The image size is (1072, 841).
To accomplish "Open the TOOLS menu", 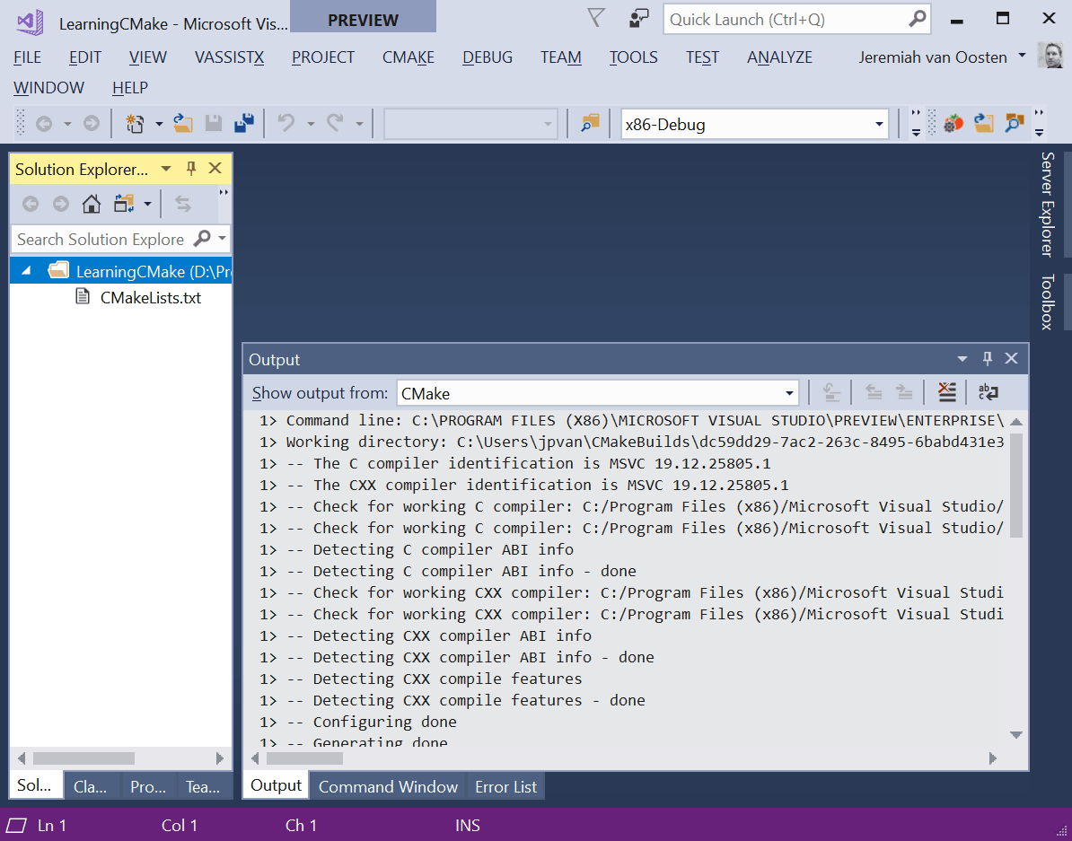I will pos(634,57).
